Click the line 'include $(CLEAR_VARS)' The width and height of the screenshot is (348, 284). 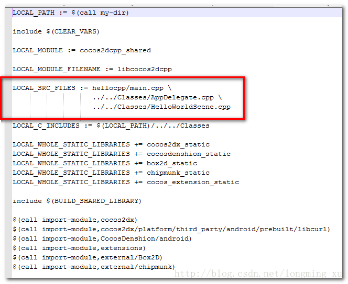pos(56,31)
